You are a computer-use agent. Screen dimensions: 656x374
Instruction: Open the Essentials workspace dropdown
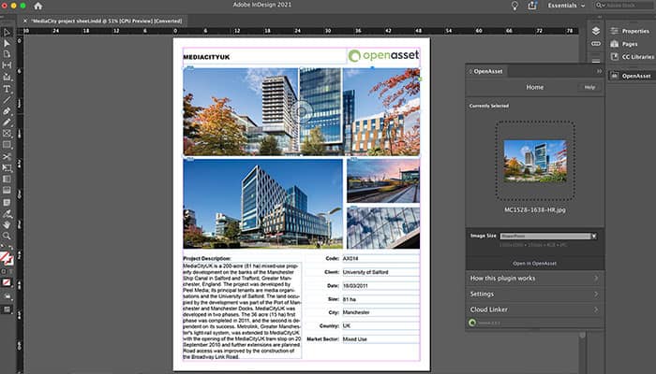tap(566, 6)
